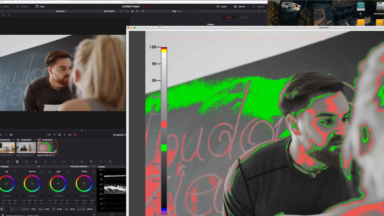Click the Contrast value field

pos(33,209)
